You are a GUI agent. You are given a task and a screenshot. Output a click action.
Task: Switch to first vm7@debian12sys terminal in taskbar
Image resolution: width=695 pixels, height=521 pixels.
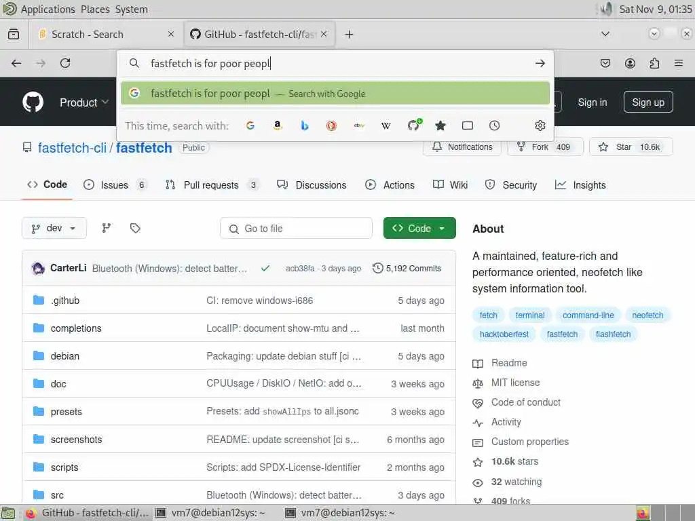point(211,513)
